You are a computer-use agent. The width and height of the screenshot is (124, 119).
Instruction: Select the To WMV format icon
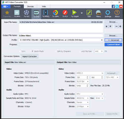(x=56, y=14)
